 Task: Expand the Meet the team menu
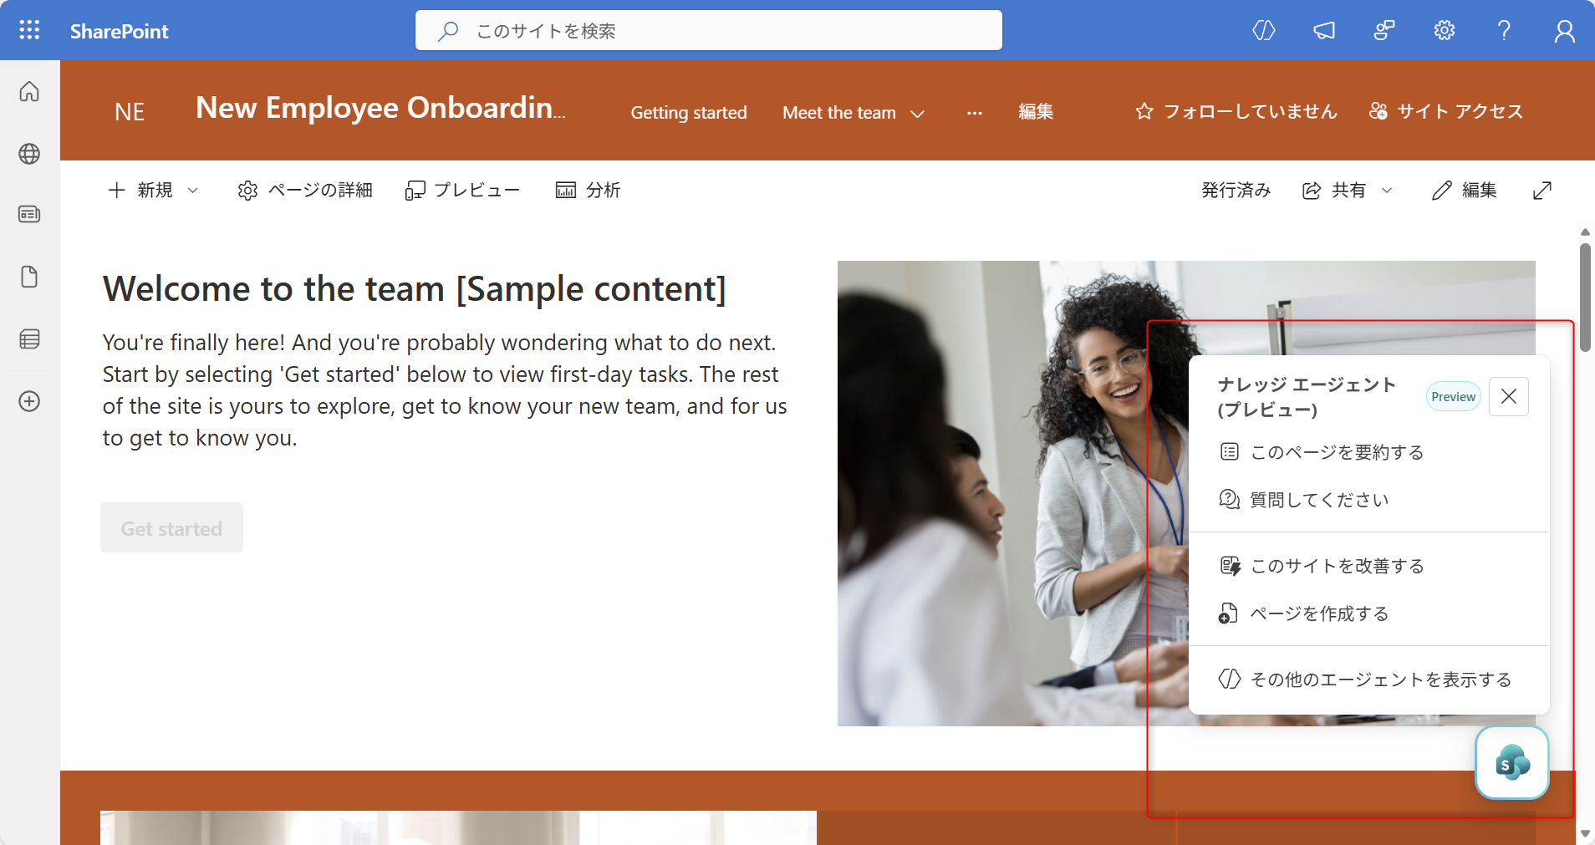851,112
